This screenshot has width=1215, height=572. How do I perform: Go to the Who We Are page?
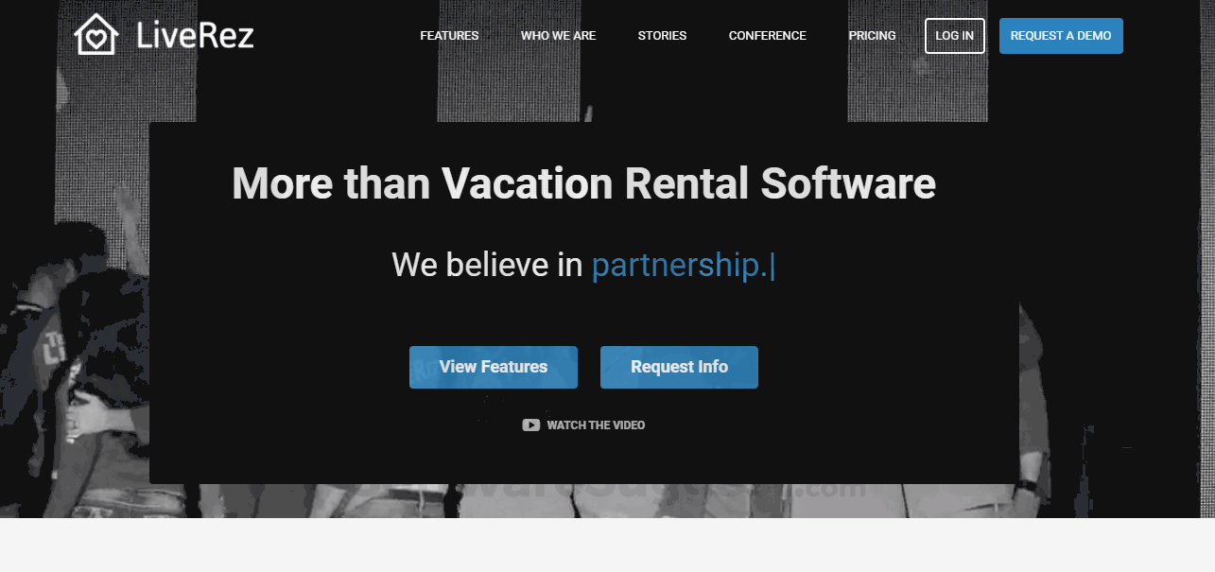pos(558,36)
